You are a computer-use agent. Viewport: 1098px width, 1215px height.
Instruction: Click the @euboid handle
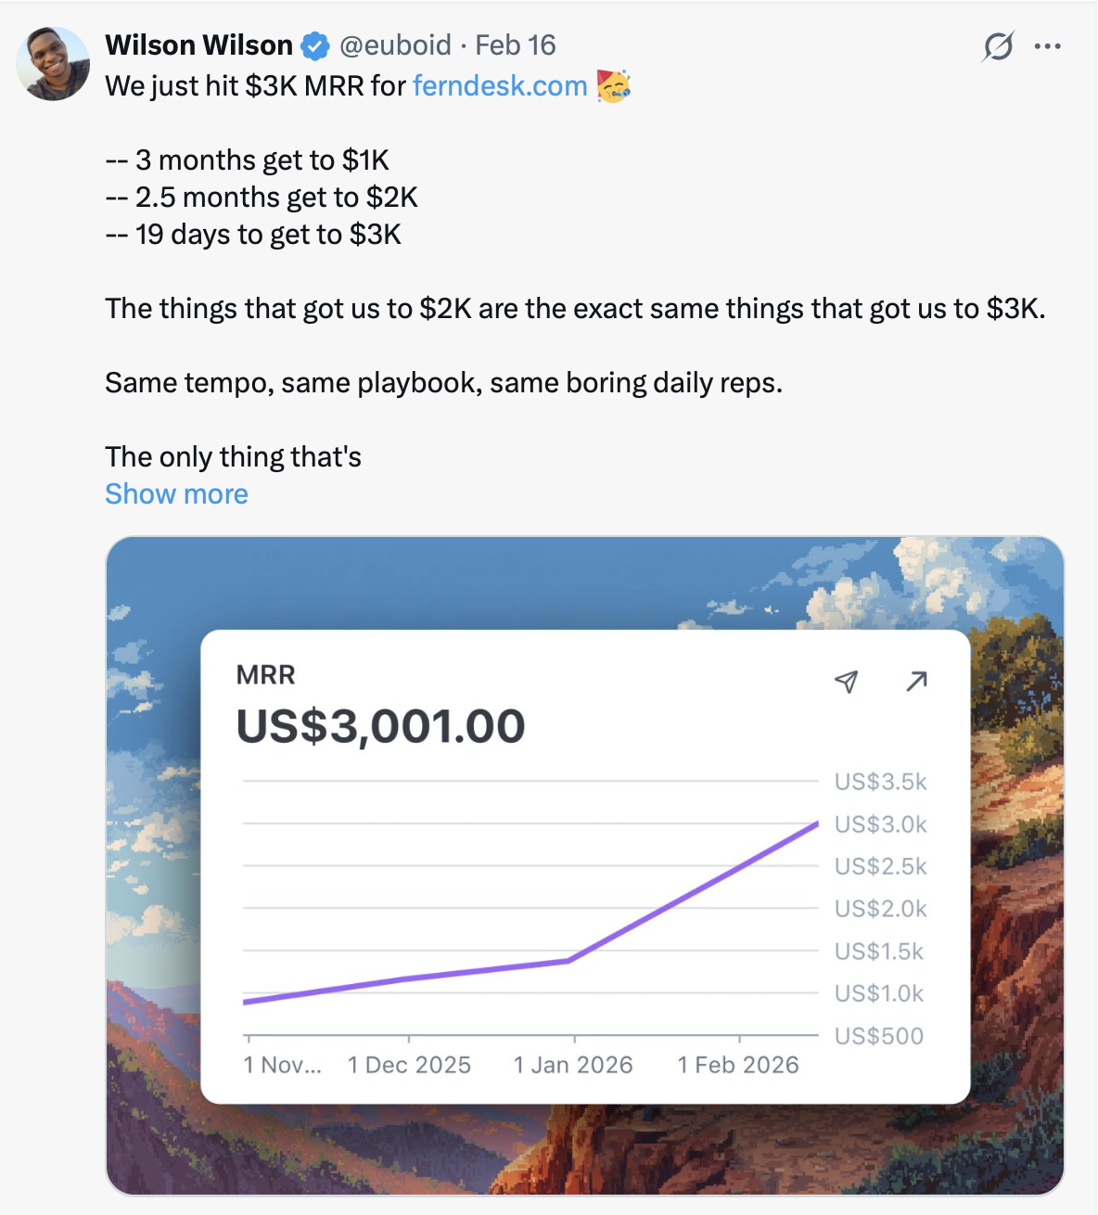click(395, 45)
